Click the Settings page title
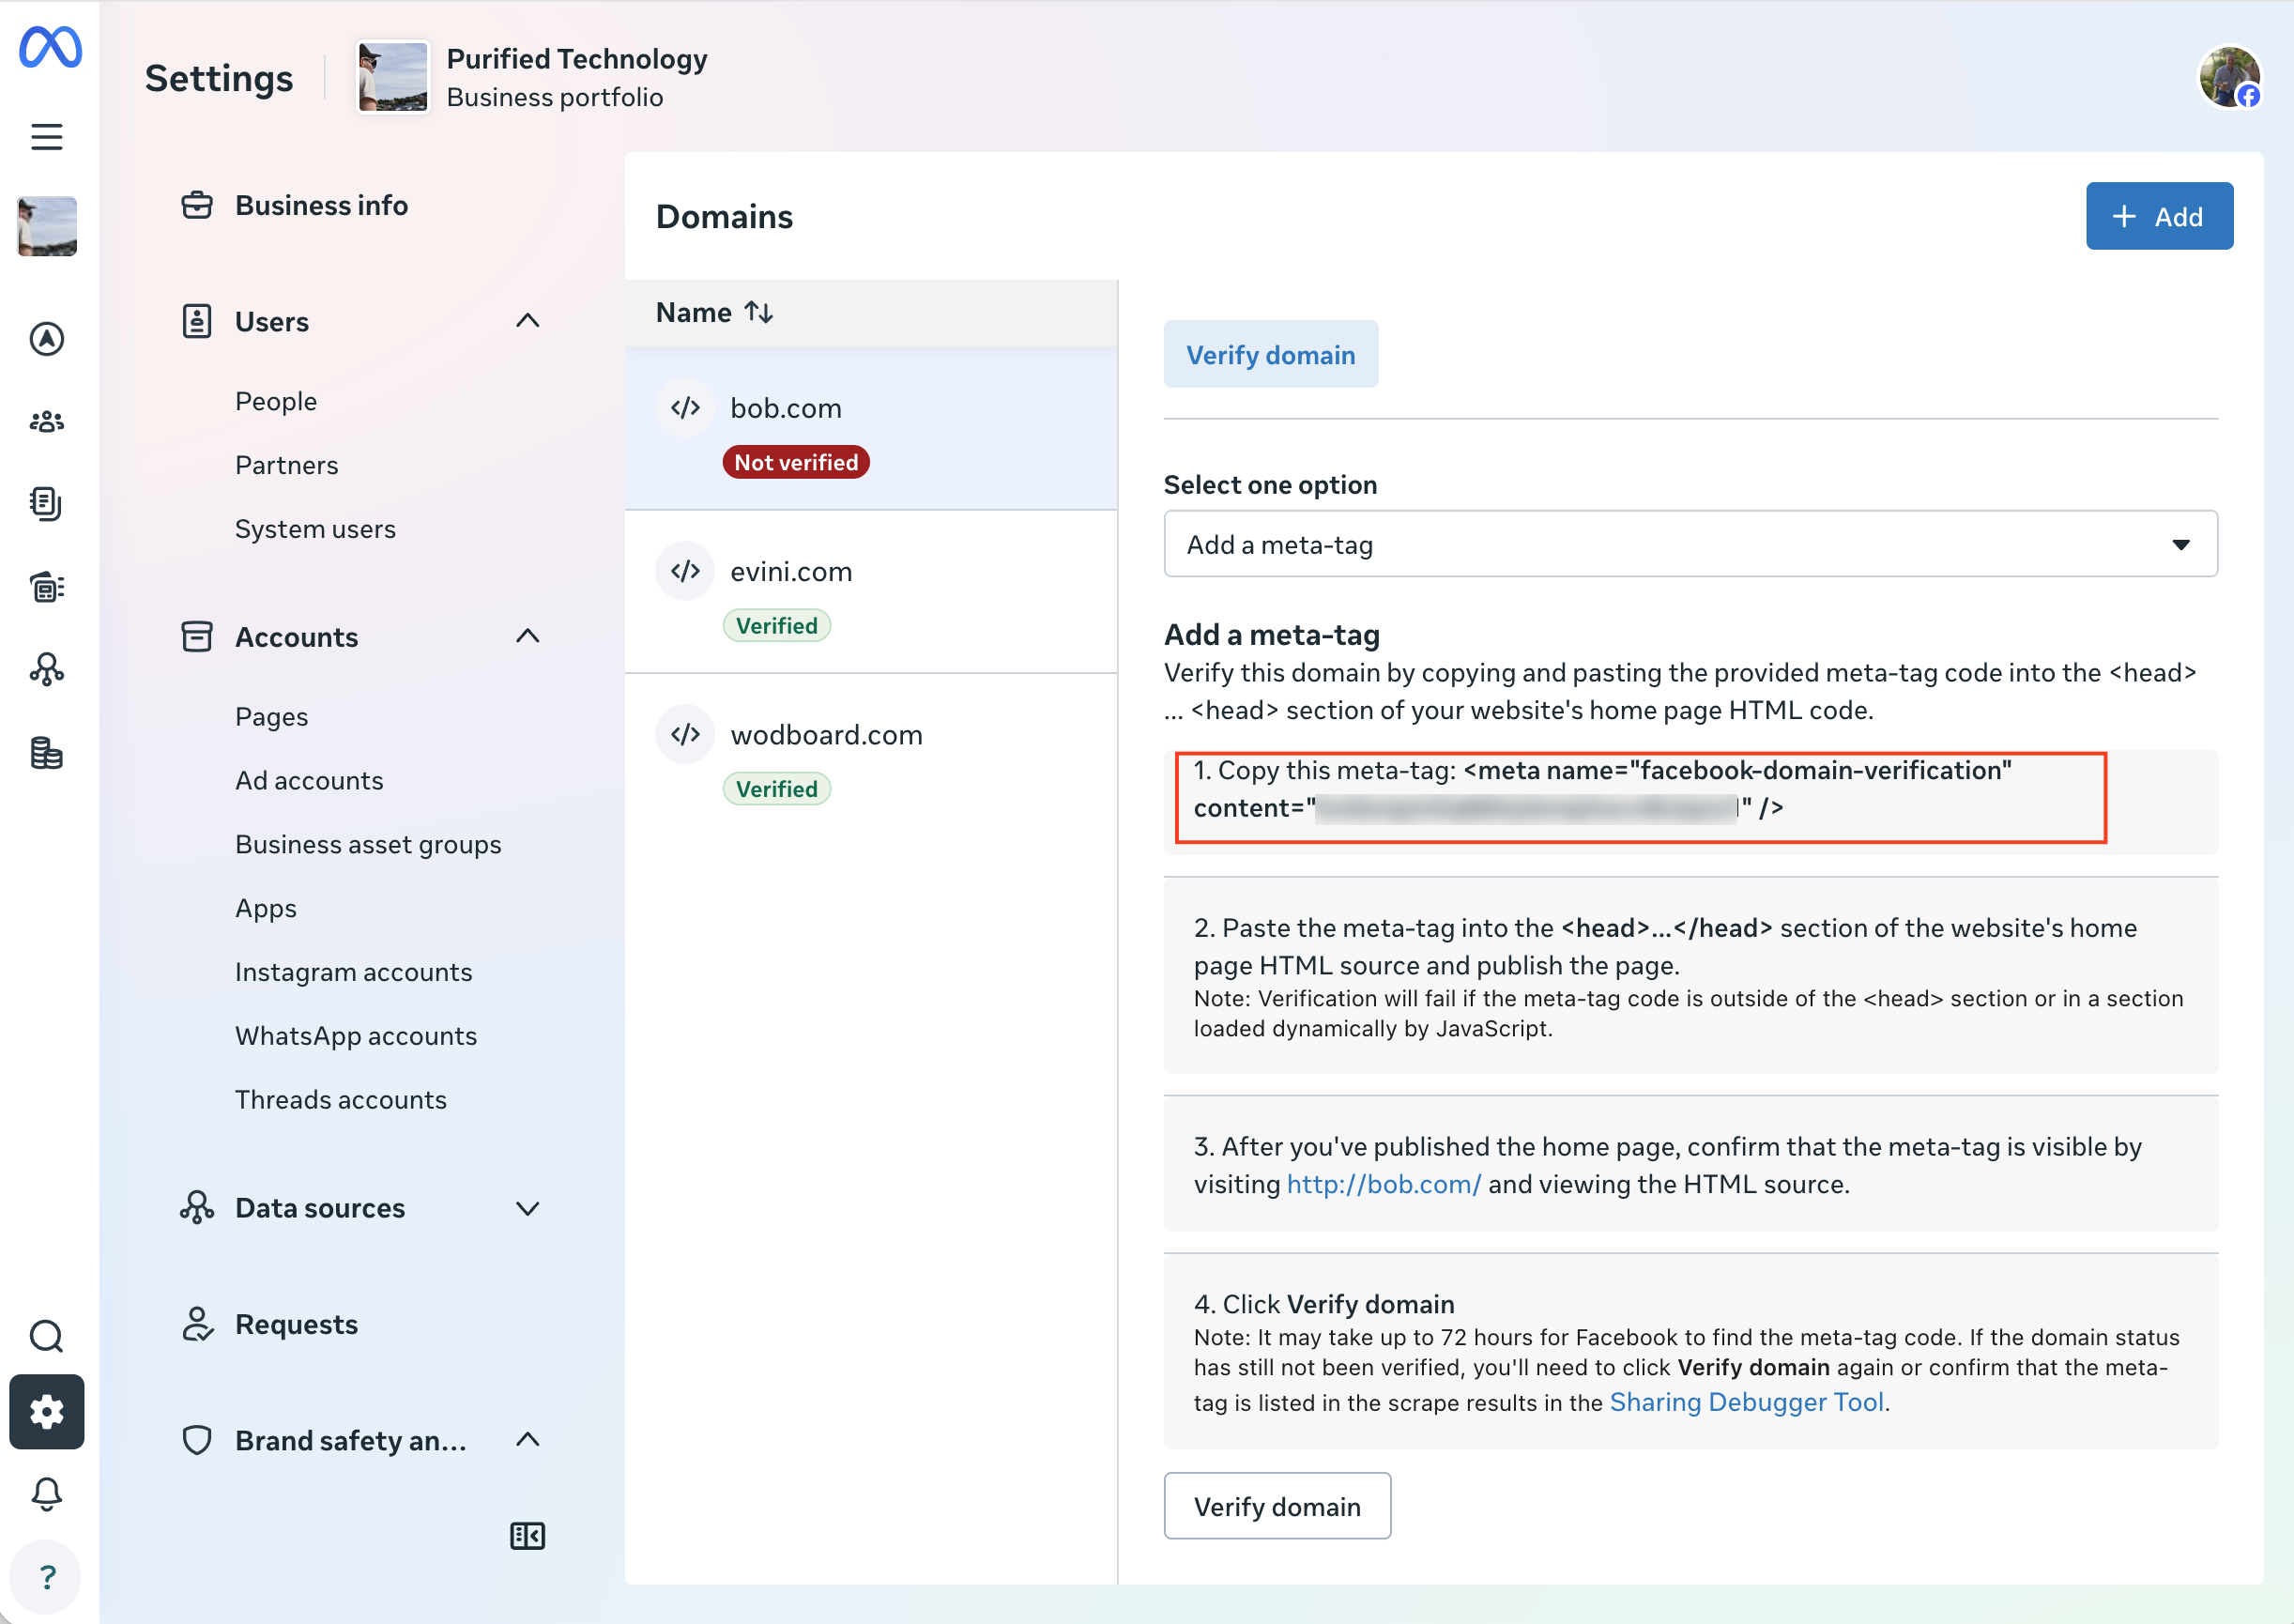The height and width of the screenshot is (1624, 2294). point(219,77)
